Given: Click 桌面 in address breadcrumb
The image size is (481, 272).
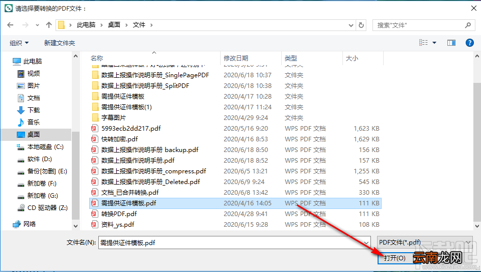Looking at the screenshot, I should [114, 25].
